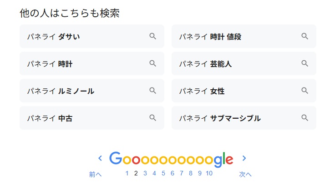Go to next page via 次へ

(x=245, y=174)
